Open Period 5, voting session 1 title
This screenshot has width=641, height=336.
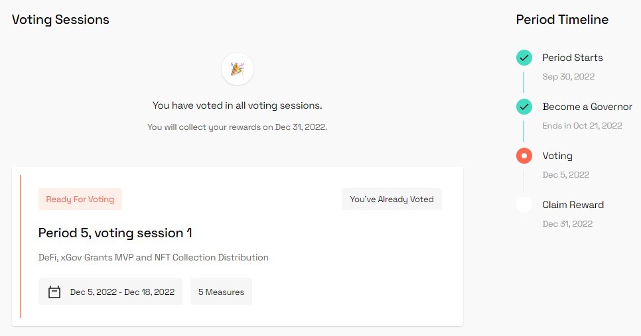point(115,233)
